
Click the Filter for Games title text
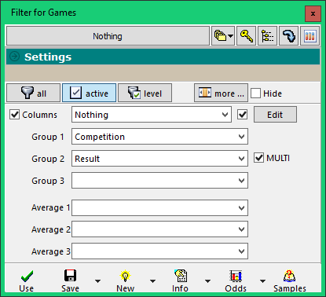(x=43, y=13)
